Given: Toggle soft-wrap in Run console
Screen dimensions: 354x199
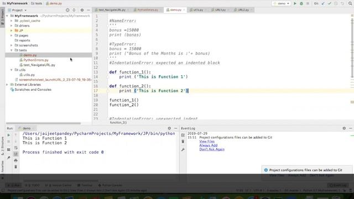Looking at the screenshot, I should 15,148.
